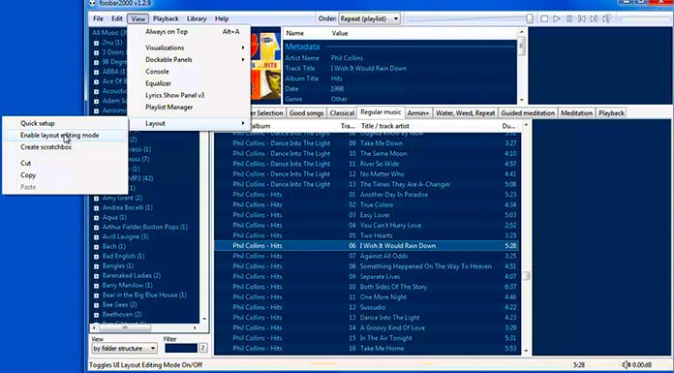Switch to Playback playlist tab

611,113
